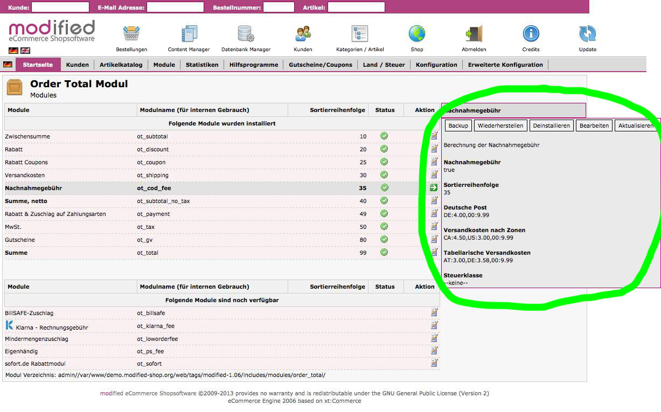Click the Update refresh icon
661x412 pixels.
[x=587, y=34]
